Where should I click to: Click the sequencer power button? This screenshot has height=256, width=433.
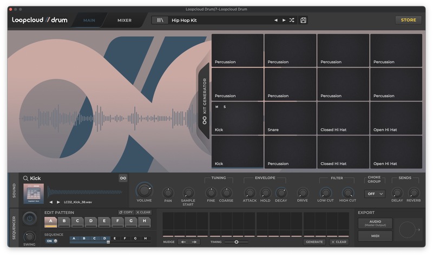(30, 219)
